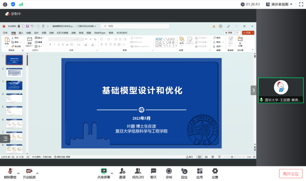Click the new slide (新建幻灯片) icon

tap(29, 39)
